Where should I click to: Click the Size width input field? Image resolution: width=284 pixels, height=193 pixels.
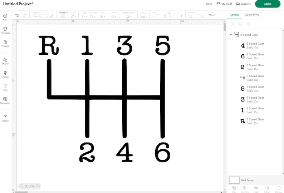[160, 16]
